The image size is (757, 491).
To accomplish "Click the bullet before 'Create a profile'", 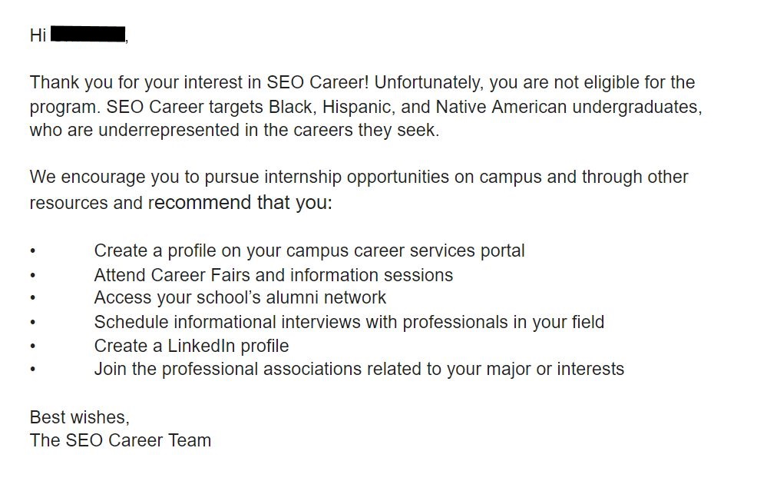I will tap(32, 251).
